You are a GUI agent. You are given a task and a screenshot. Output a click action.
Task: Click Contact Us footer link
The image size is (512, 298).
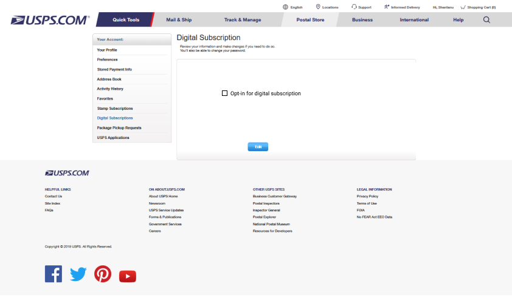point(54,196)
